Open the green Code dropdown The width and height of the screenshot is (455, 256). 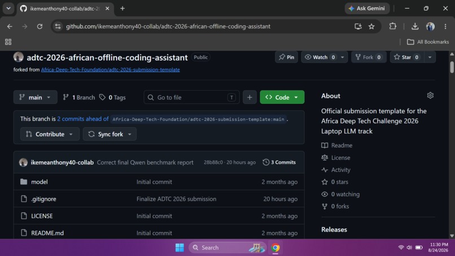click(282, 97)
